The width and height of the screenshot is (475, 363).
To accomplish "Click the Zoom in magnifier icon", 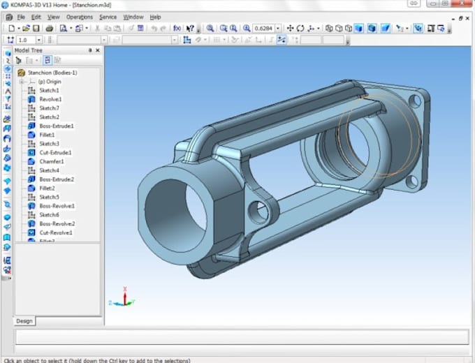I will (210, 28).
